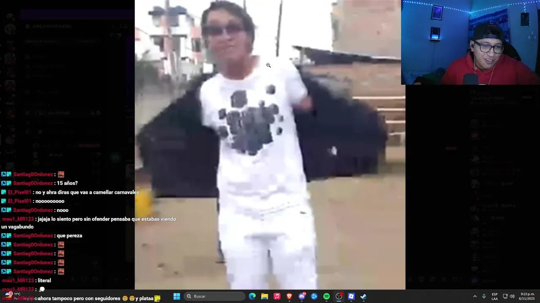The width and height of the screenshot is (540, 303).
Task: Switch to Discord from the taskbar
Action: (302, 296)
